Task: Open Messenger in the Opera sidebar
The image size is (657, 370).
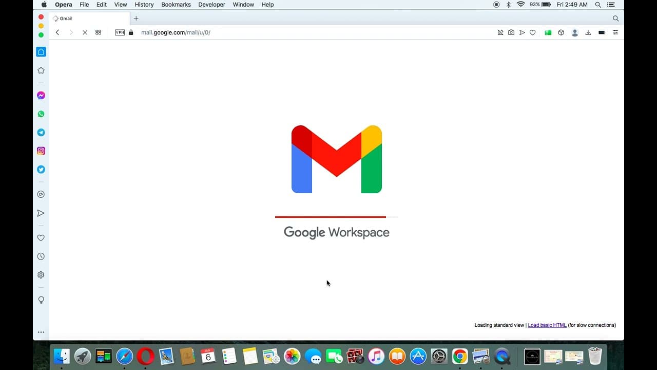Action: coord(41,96)
